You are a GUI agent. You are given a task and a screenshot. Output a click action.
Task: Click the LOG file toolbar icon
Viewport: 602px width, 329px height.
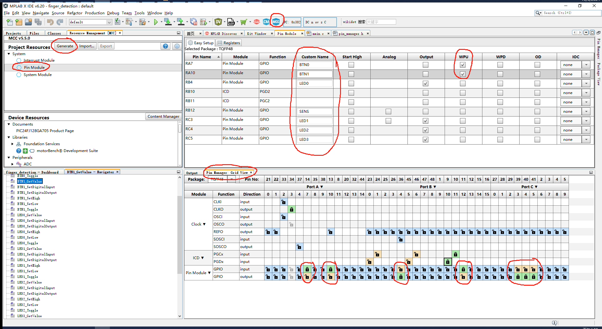pyautogui.click(x=231, y=22)
